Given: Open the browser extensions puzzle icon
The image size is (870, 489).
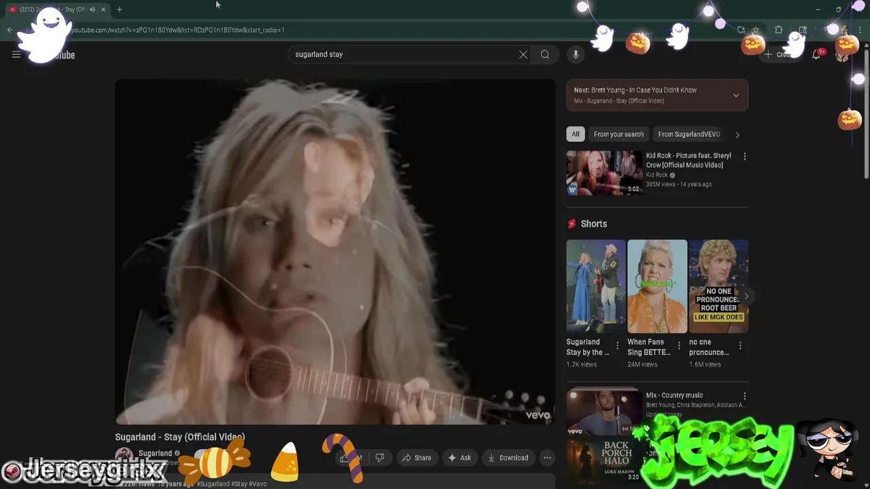Looking at the screenshot, I should click(779, 30).
